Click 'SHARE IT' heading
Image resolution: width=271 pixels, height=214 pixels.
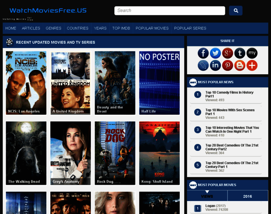click(227, 41)
